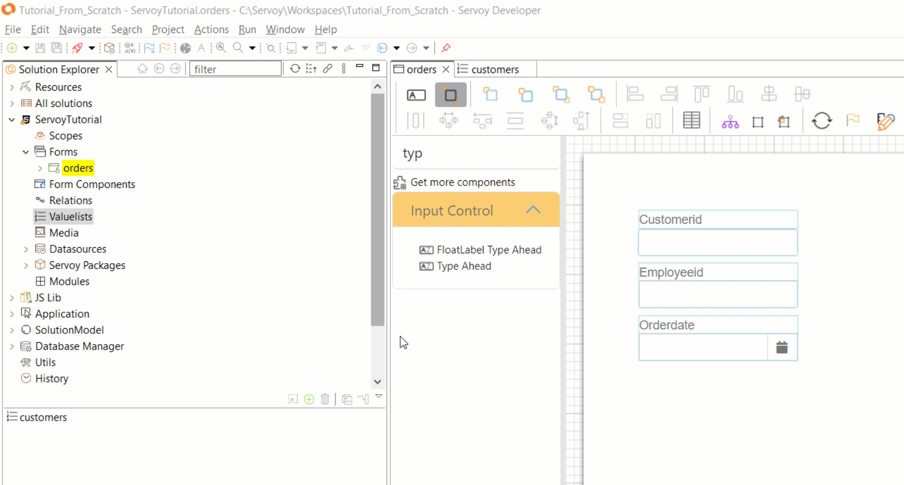Click the refresh icon in form editor toolbar
The width and height of the screenshot is (904, 485).
[x=821, y=121]
